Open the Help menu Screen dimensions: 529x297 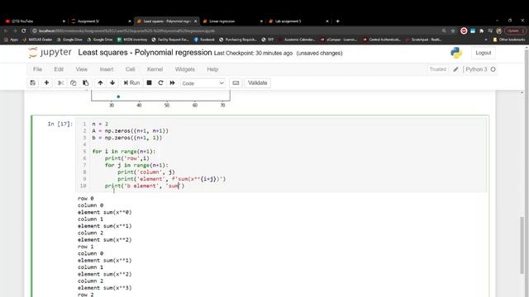click(212, 69)
